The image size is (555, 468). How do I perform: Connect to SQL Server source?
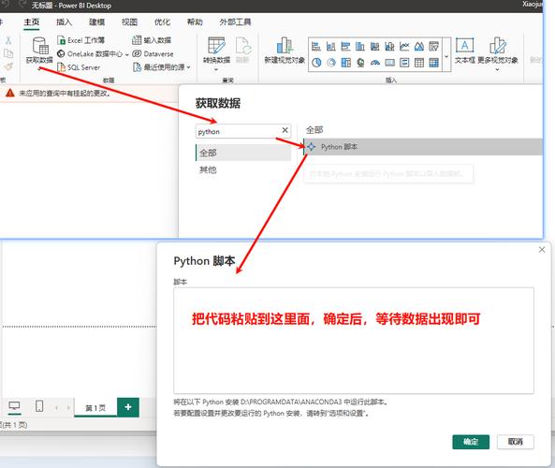(x=79, y=67)
